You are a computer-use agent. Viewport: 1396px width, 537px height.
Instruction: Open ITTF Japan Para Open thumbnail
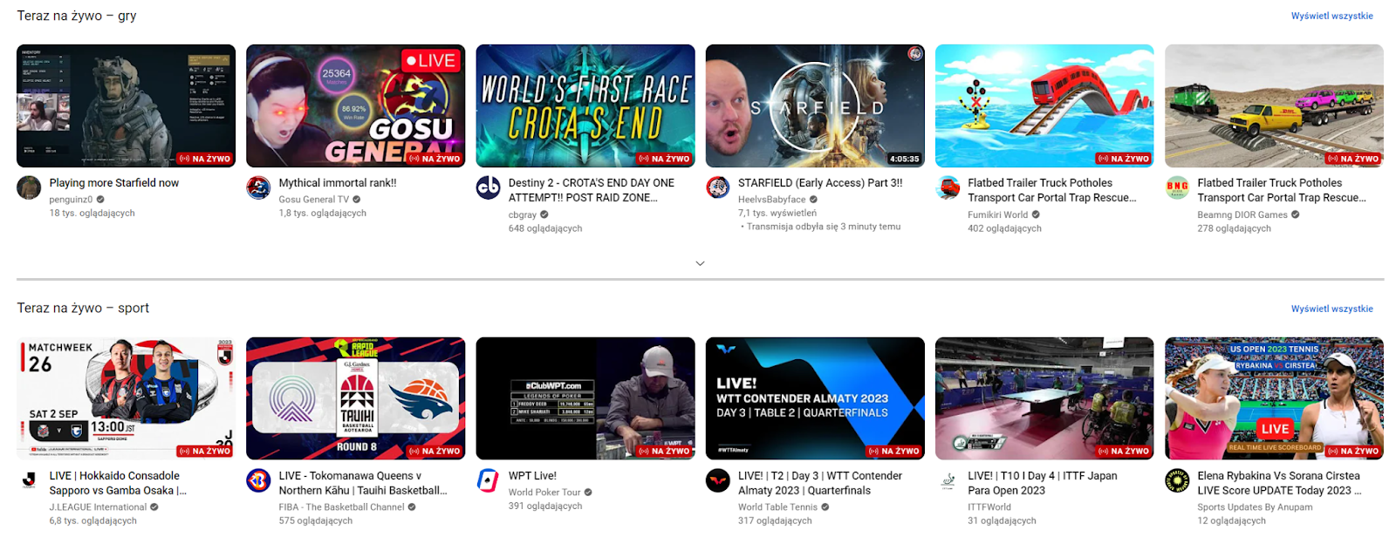click(1044, 398)
